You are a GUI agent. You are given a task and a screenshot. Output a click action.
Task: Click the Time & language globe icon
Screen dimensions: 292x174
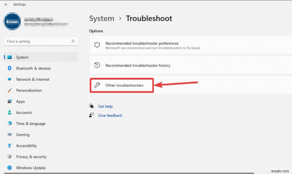(x=9, y=124)
